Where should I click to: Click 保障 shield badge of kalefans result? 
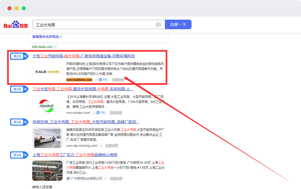(104, 80)
